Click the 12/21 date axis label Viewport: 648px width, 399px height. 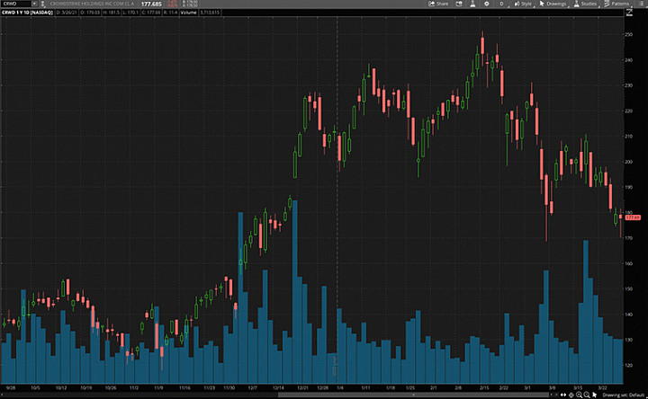pos(303,388)
